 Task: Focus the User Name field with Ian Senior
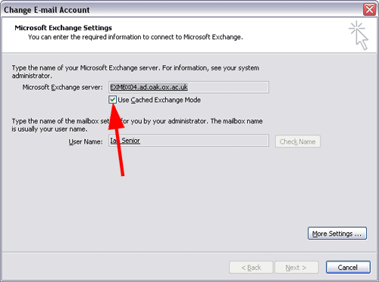click(x=189, y=141)
